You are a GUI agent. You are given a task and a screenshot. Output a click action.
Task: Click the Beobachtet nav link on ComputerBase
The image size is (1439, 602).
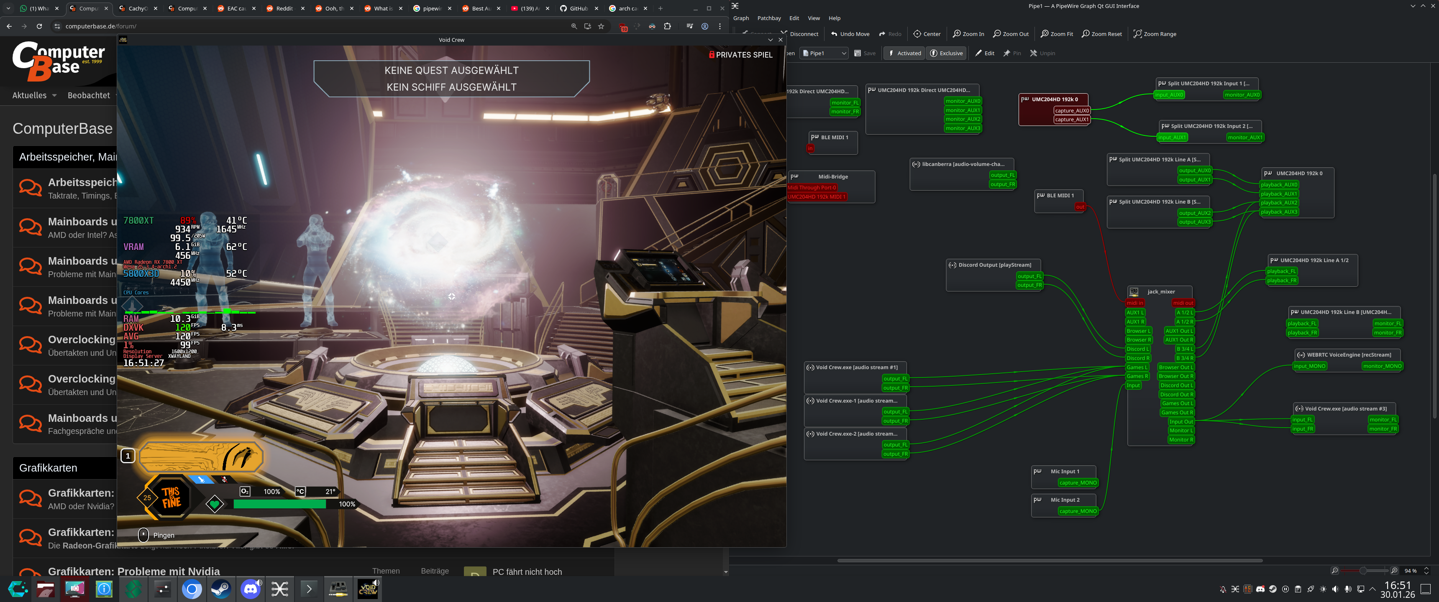(x=89, y=95)
